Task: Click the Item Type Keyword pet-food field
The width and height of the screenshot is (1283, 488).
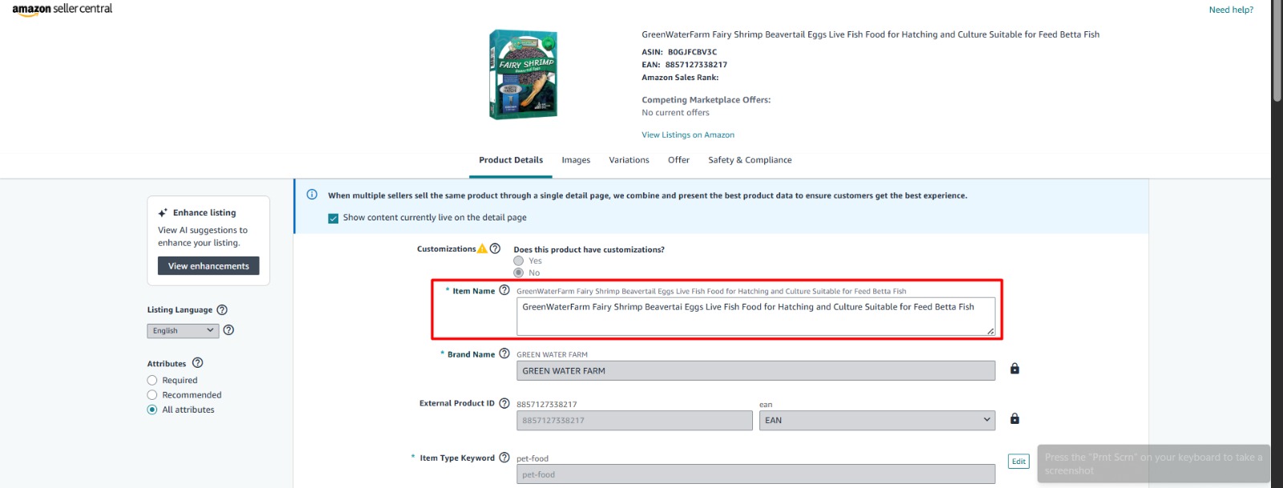Action: coord(755,474)
